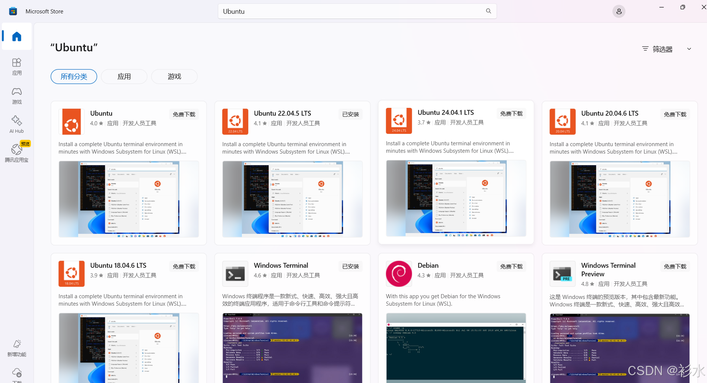Select the 游戏 category filter tab
The width and height of the screenshot is (707, 383).
point(174,77)
